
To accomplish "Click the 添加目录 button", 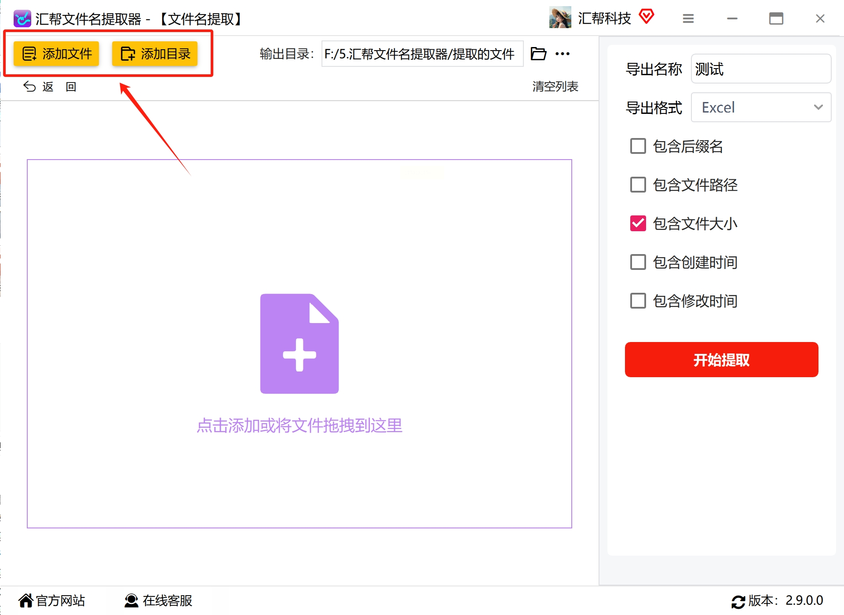I will (155, 54).
